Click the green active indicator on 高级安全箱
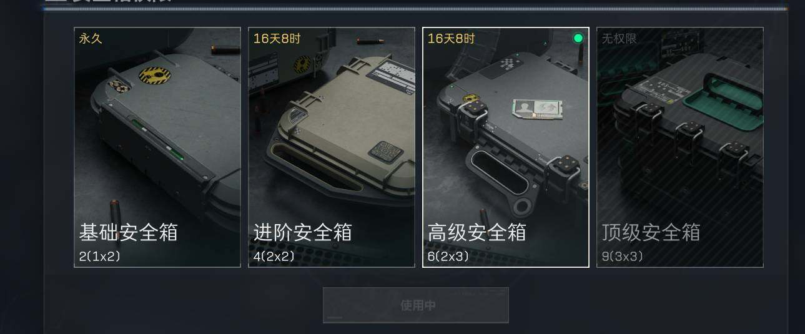Viewport: 805px width, 334px height. coord(578,39)
